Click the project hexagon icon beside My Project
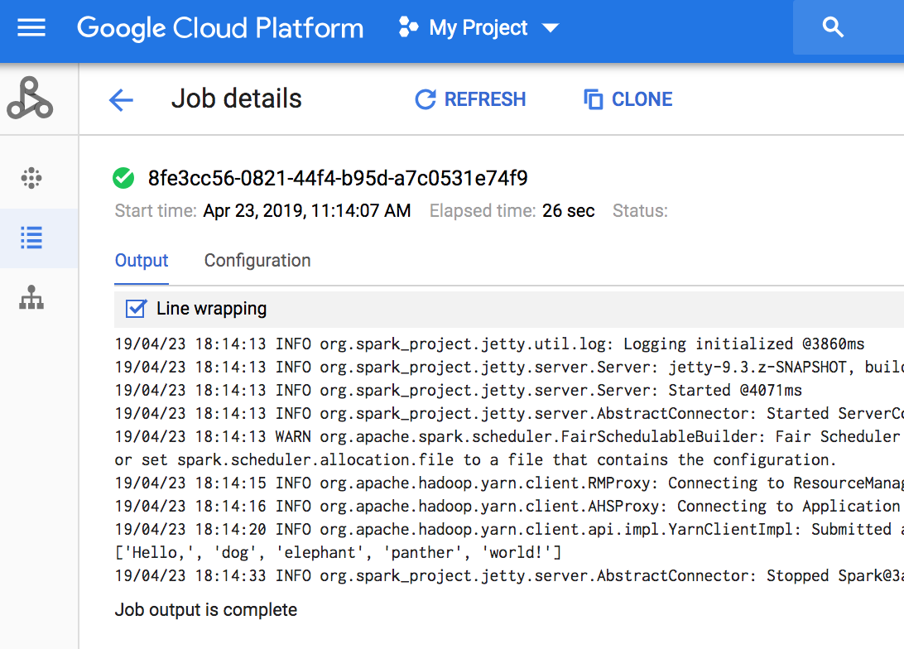The height and width of the screenshot is (649, 904). 408,28
